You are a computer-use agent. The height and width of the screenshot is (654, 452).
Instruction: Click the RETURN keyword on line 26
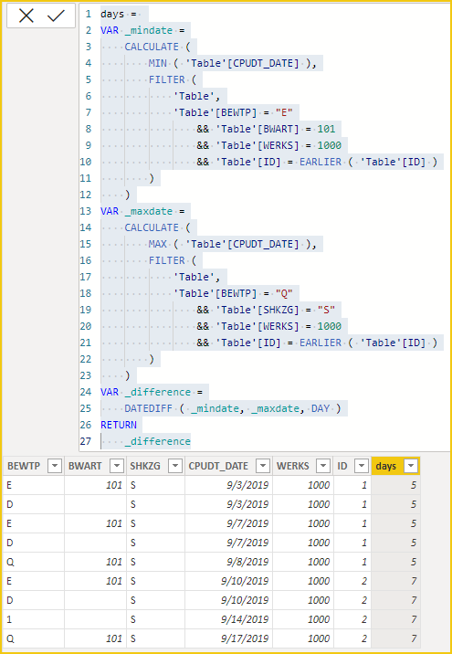point(119,425)
